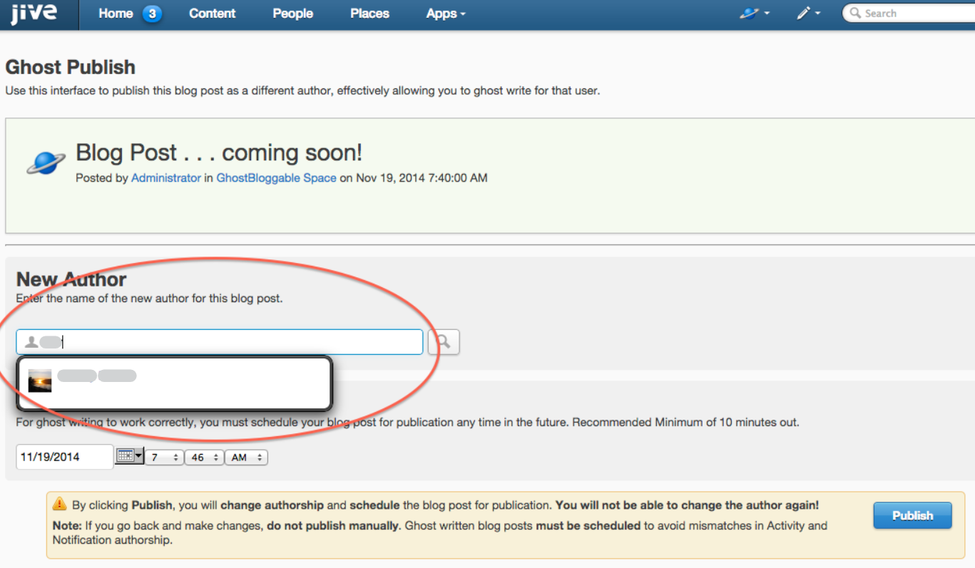Screen dimensions: 975x568
Task: Click the sunset avatar in suggestion list
Action: click(40, 381)
